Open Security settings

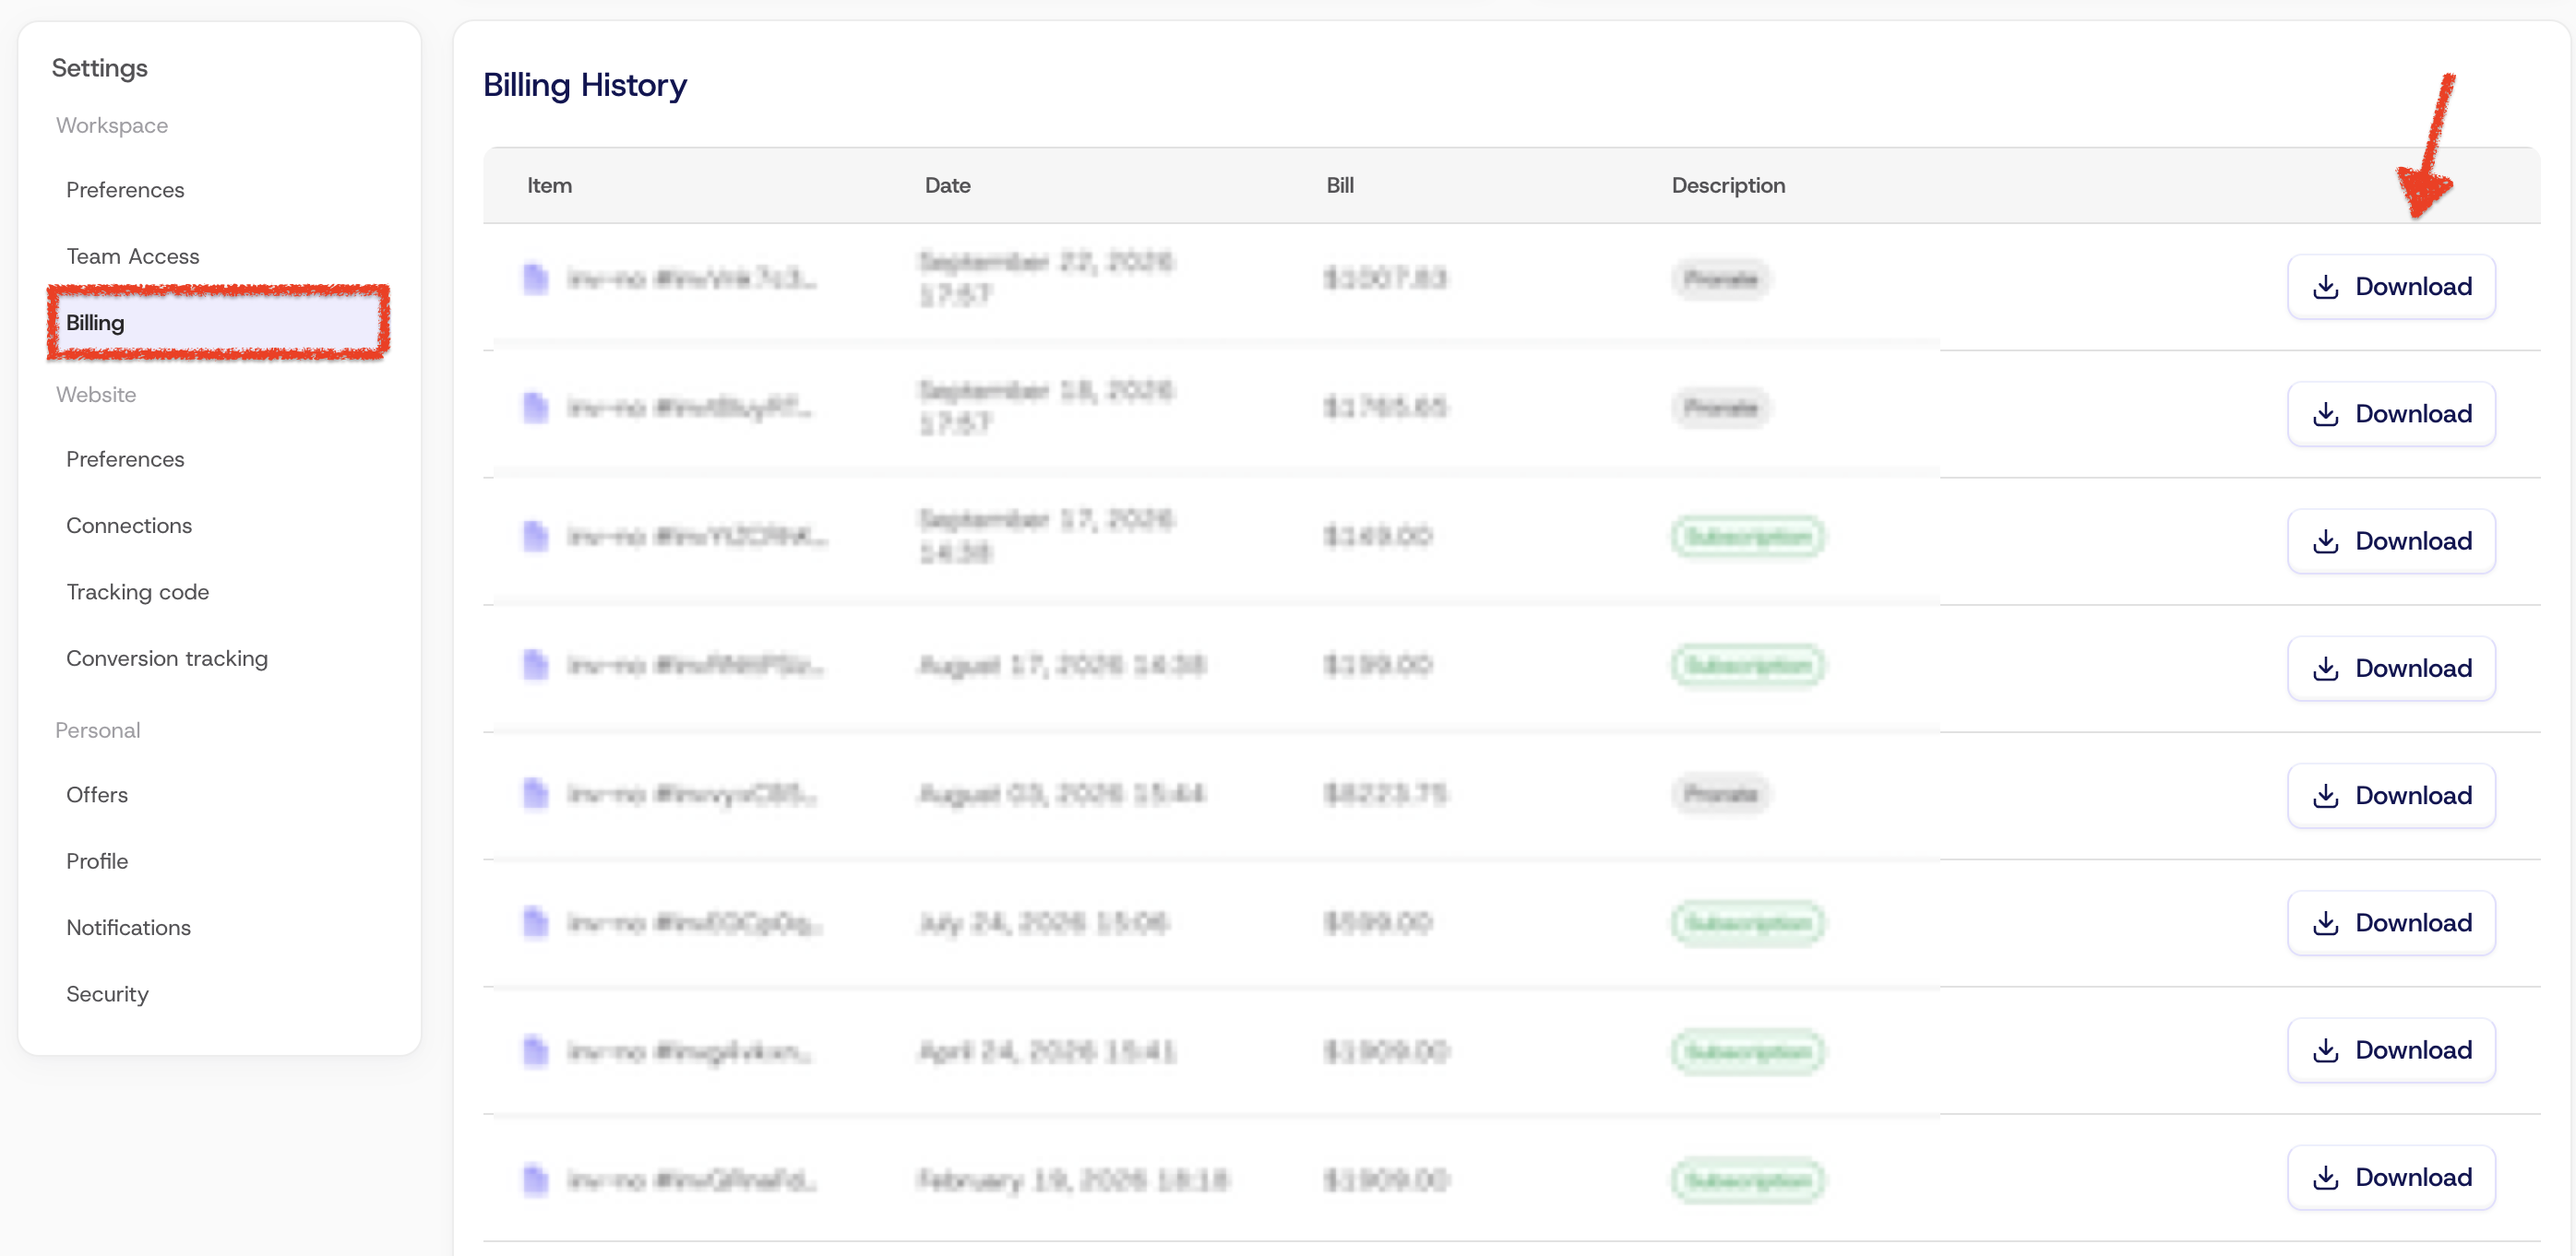(x=107, y=994)
